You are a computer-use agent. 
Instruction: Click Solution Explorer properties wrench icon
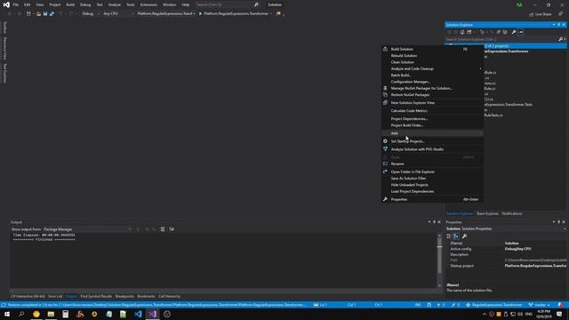tap(514, 32)
